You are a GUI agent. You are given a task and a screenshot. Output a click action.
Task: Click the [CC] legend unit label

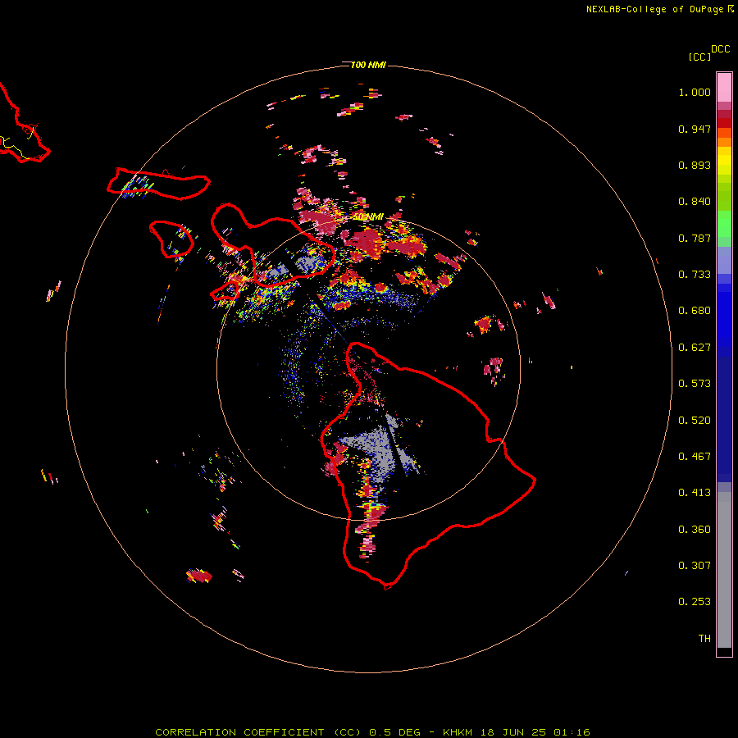coord(699,57)
